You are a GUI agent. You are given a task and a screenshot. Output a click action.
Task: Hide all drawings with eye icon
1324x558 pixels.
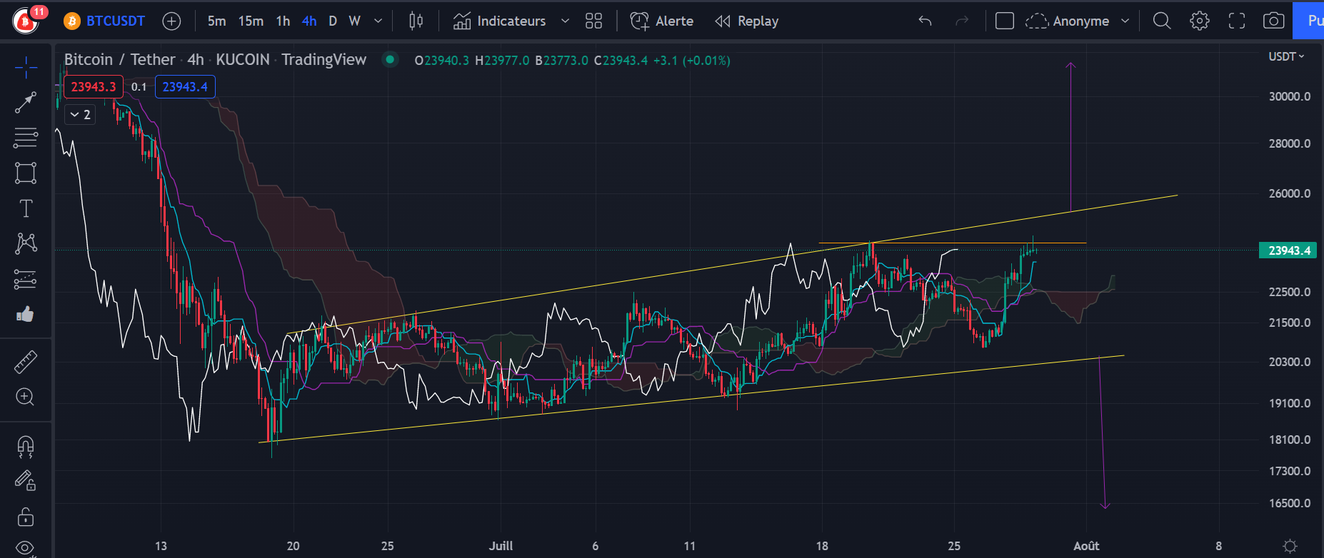tap(26, 548)
